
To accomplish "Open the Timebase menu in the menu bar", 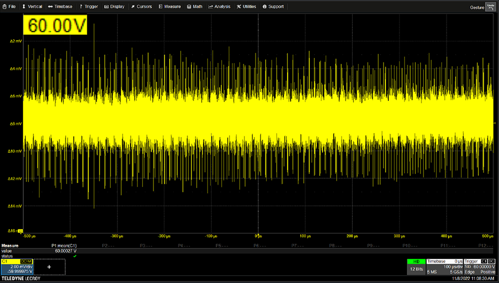I will coord(60,7).
